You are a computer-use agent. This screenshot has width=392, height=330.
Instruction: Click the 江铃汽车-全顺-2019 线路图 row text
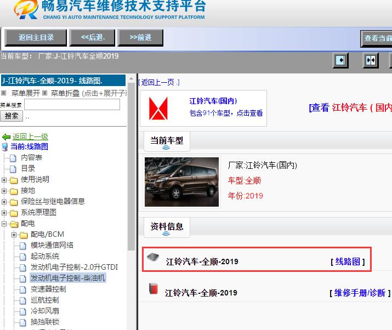point(202,261)
